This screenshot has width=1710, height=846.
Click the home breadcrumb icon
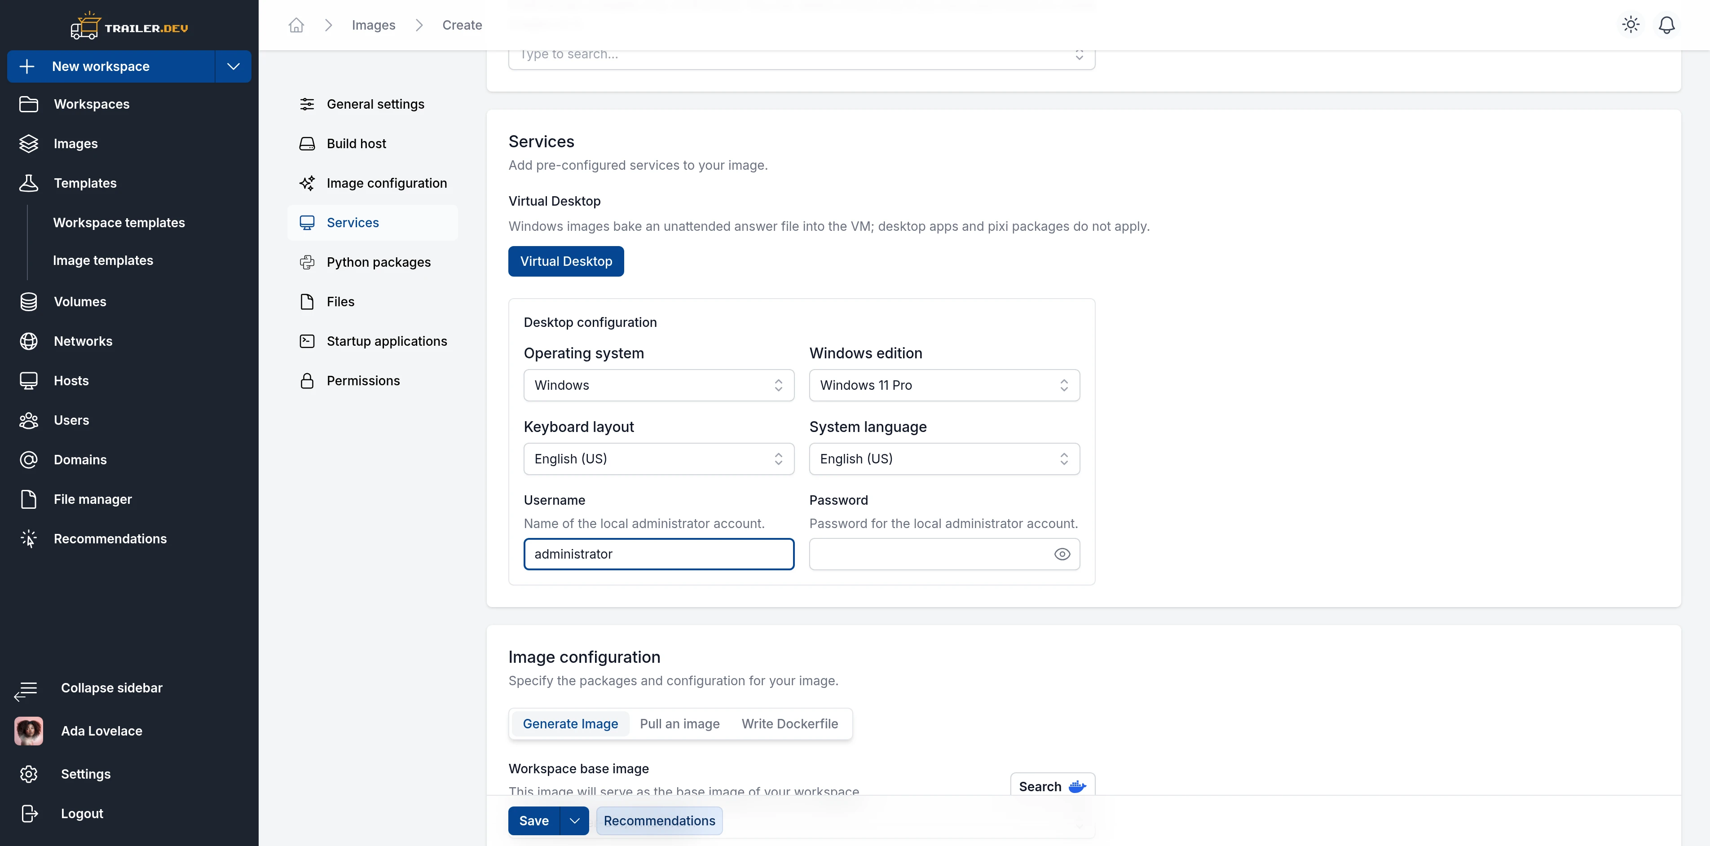point(296,25)
